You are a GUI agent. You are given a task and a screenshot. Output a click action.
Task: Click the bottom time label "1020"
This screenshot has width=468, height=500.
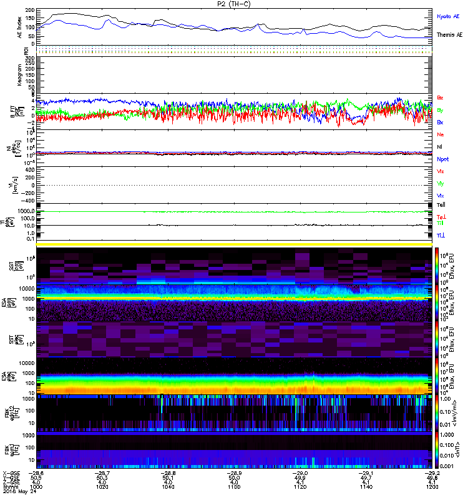point(102,487)
